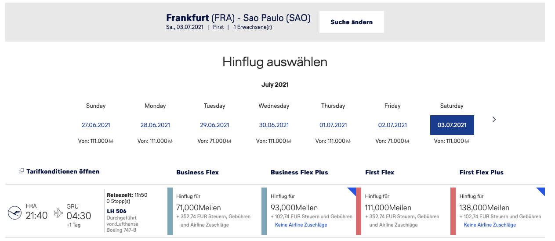
Task: Click blue corner marker on First Flex Plus
Action: click(x=540, y=191)
